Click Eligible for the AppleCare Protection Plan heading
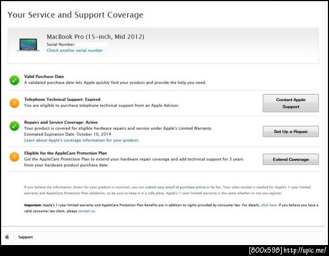 (65, 153)
